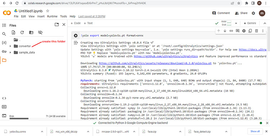Collapse the header chevron toggle
Screen dimensions: 270x136
[x=265, y=23]
